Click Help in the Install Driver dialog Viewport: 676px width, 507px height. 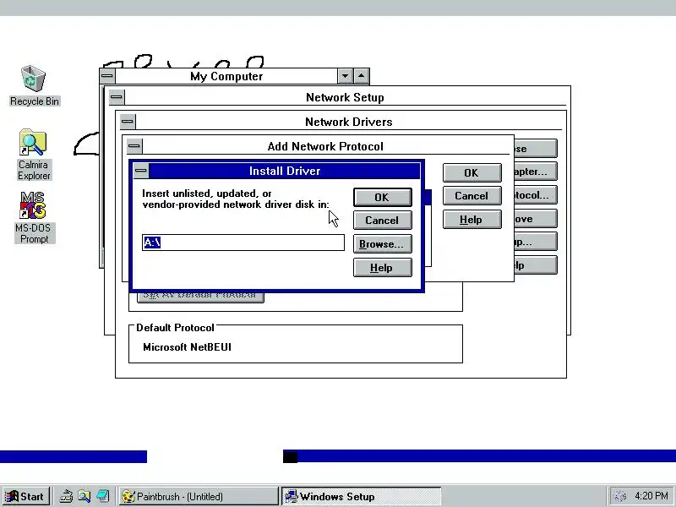coord(383,268)
